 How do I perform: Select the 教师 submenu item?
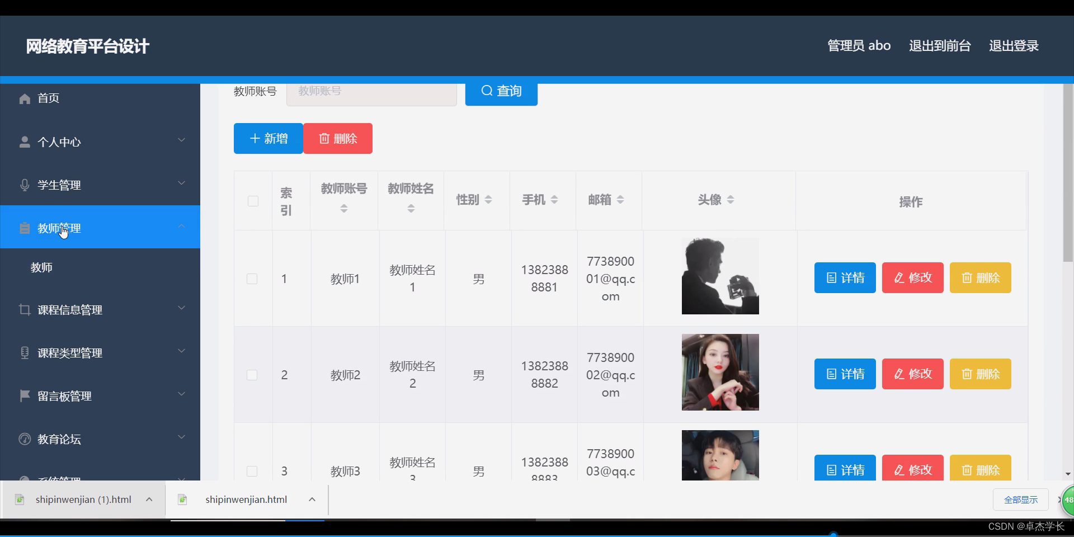(x=41, y=267)
